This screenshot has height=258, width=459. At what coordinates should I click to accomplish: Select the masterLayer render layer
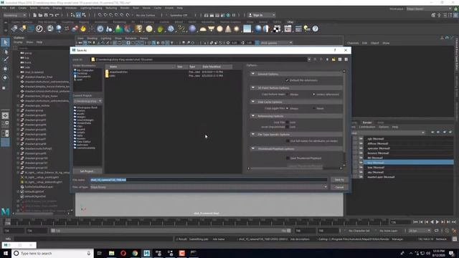pos(381,177)
